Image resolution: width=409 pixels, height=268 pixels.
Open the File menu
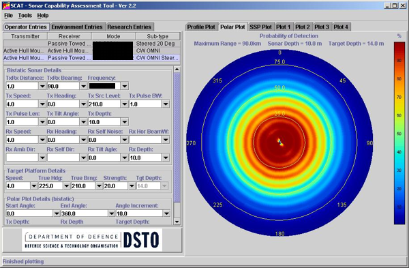click(x=8, y=16)
